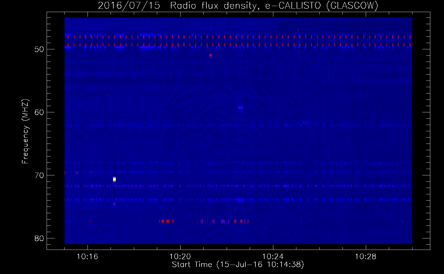444x274 pixels.
Task: Click the plot title "2016/07/15 Radio flux density, e-CALLISTO (GLASGOW)"
Action: 238,5
